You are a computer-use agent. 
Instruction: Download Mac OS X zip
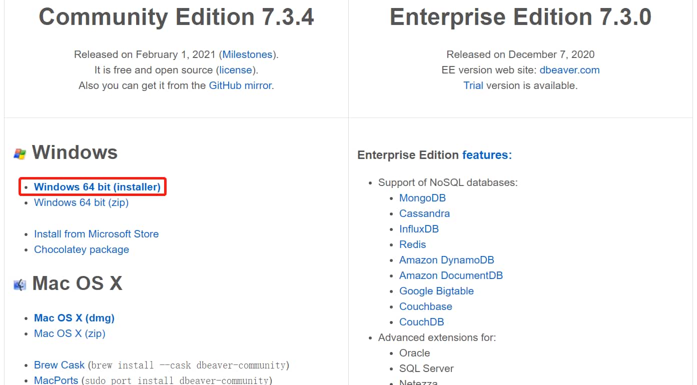click(70, 333)
